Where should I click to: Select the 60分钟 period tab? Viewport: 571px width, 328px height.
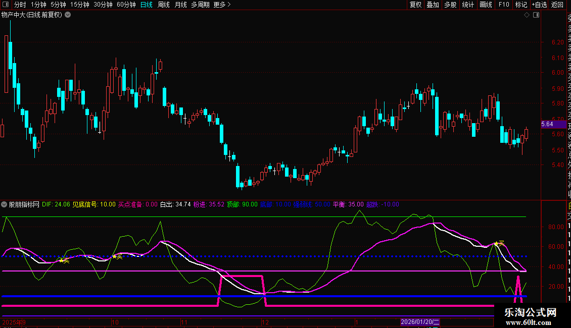click(x=126, y=5)
